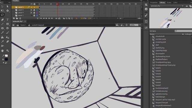Click the New Layer icon

(x=14, y=18)
